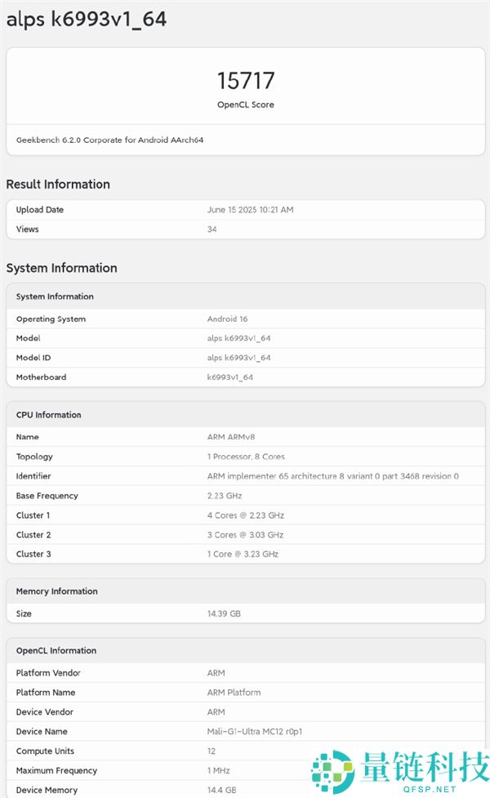Screen dimensions: 490x798
Task: Click the Views label
Action: tap(28, 229)
